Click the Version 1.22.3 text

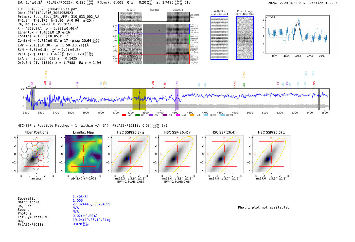(323, 3)
